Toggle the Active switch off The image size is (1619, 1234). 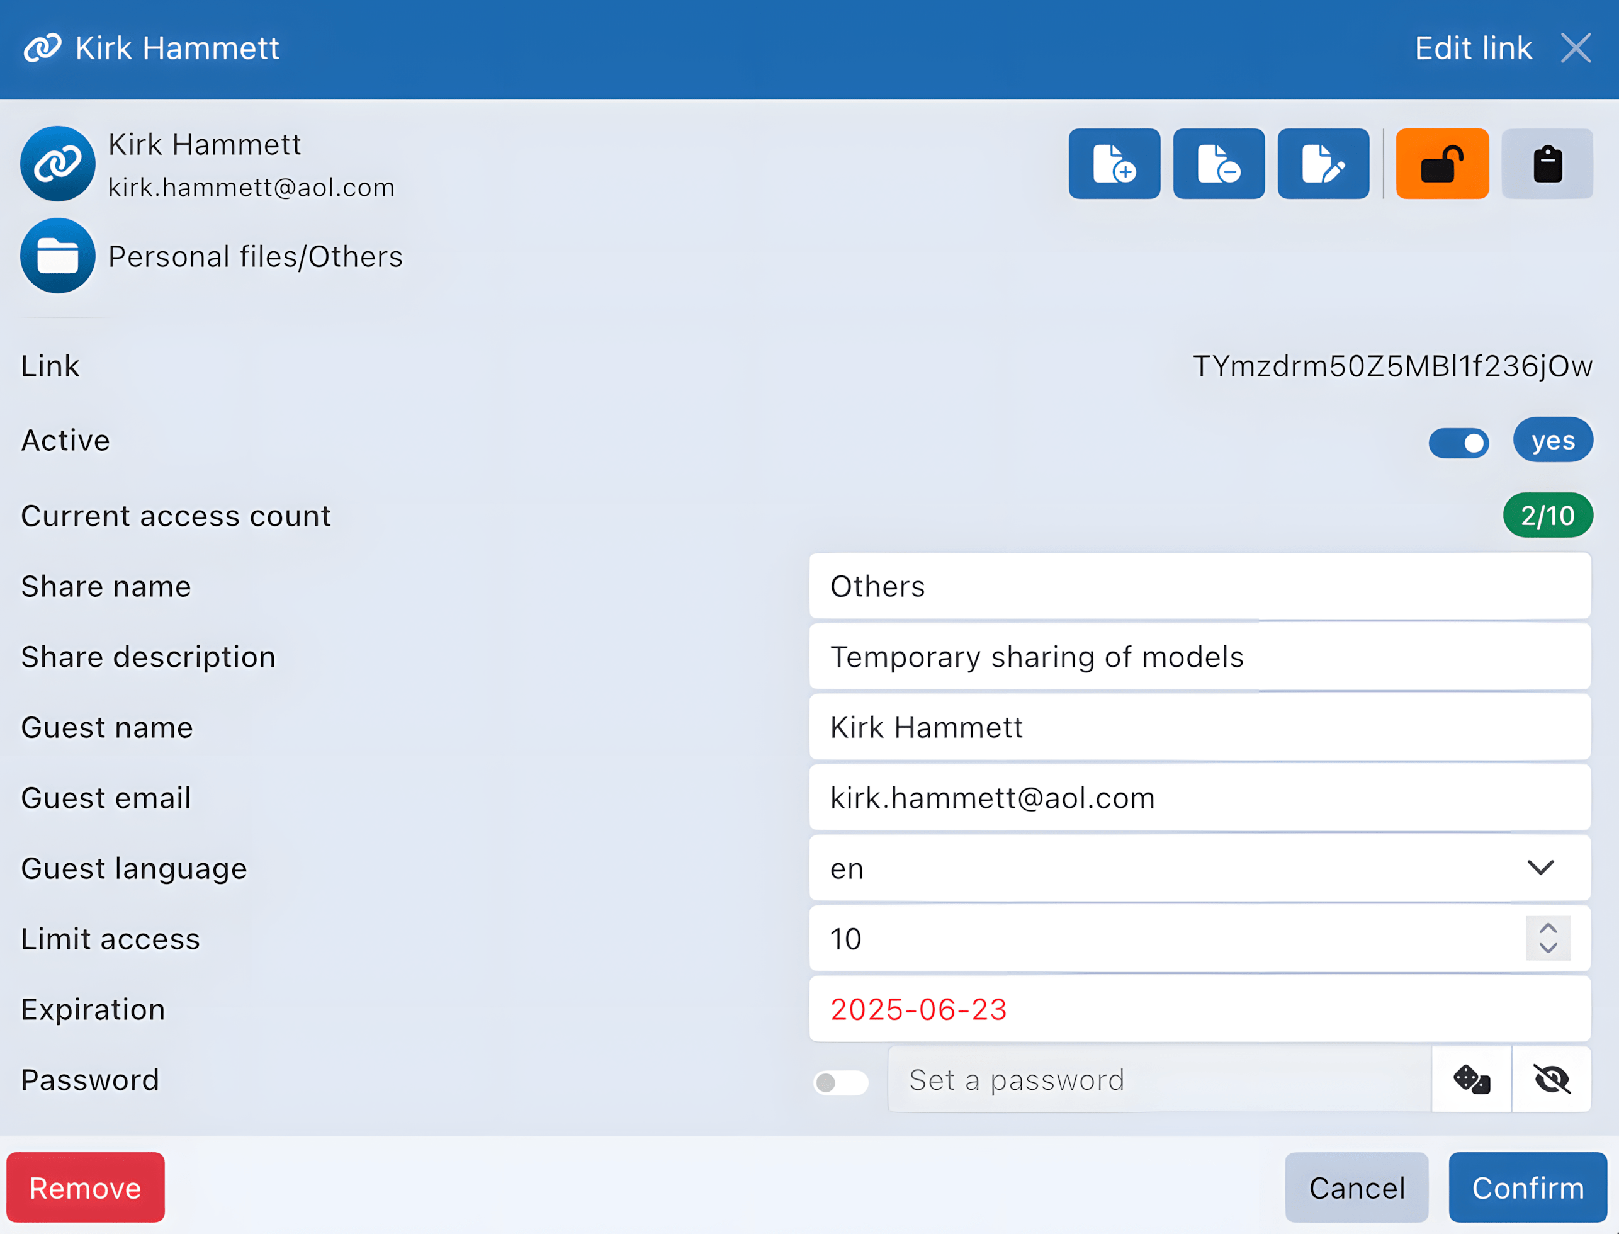coord(1459,442)
